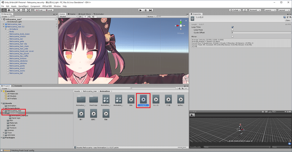Screen dimensions: 292x152
Task: Open the Shaded draw mode dropdown
Action: tap(68, 16)
